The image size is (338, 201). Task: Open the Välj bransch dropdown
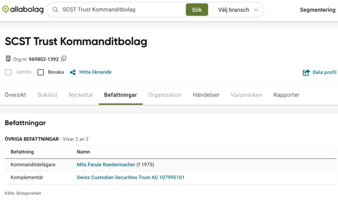238,10
